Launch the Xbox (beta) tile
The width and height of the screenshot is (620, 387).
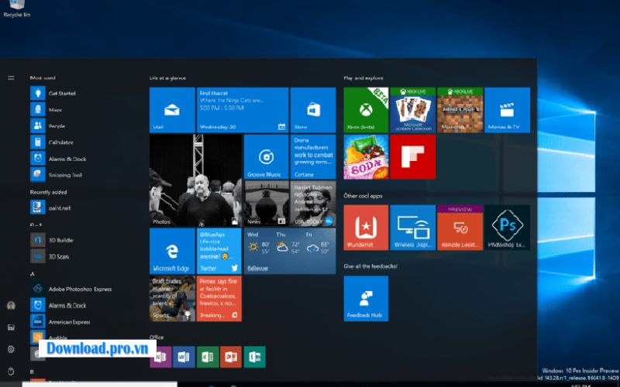pyautogui.click(x=366, y=110)
